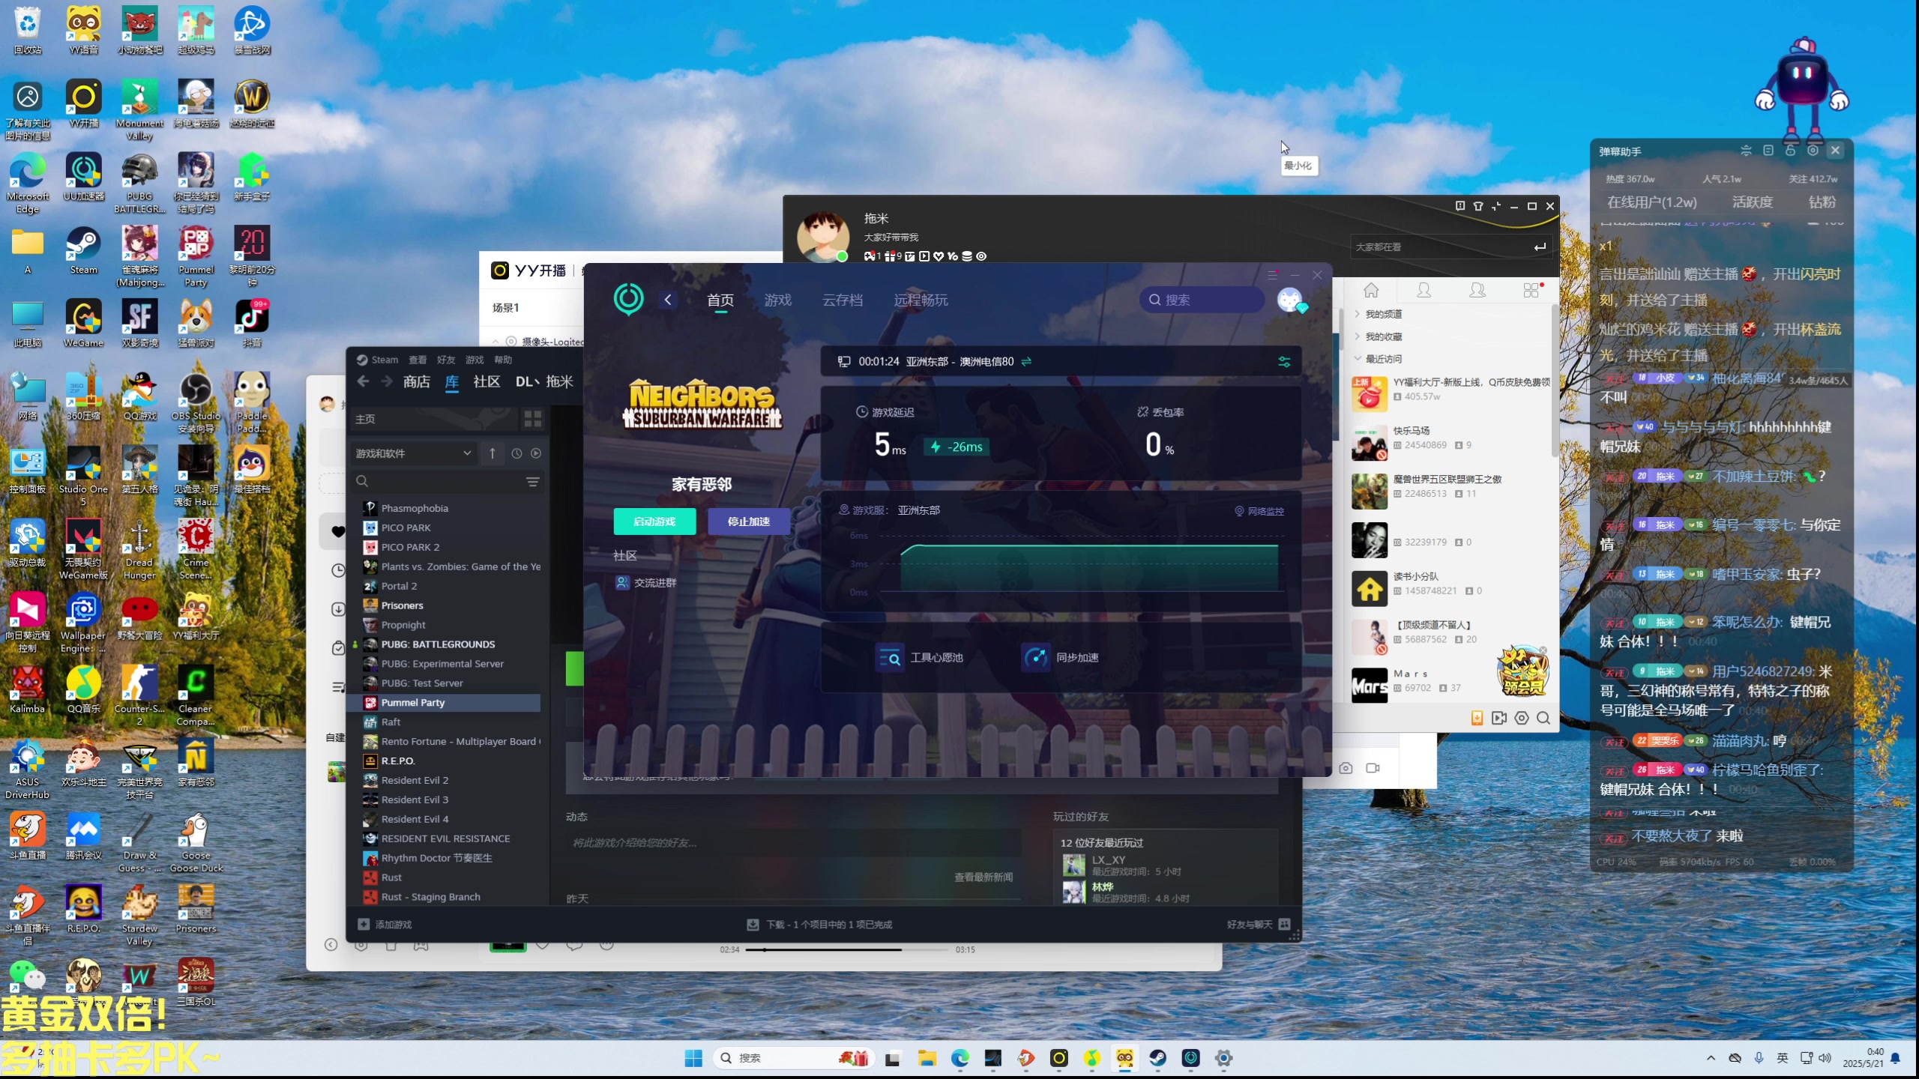
Task: Switch to 云存档 tab in UU accelerator
Action: 843,300
